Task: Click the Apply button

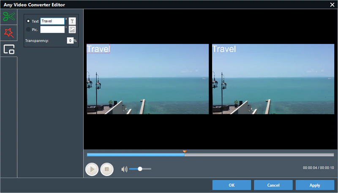Action: [x=314, y=185]
